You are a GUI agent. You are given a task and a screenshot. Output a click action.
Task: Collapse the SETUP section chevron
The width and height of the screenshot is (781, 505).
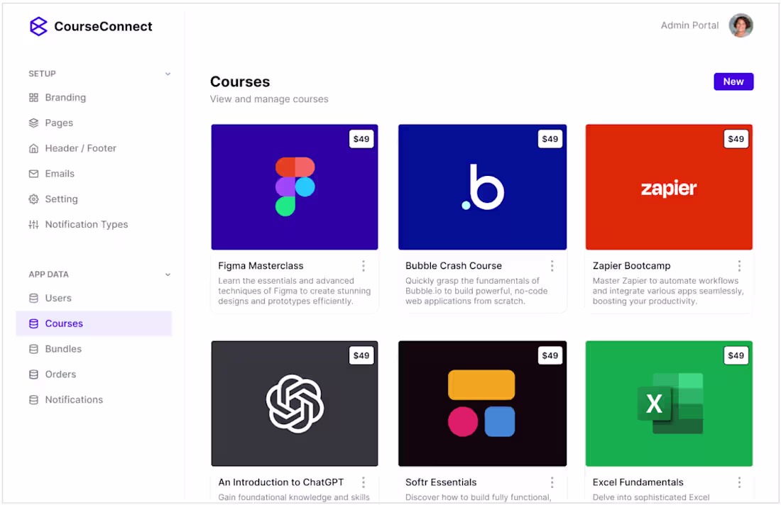pyautogui.click(x=168, y=74)
